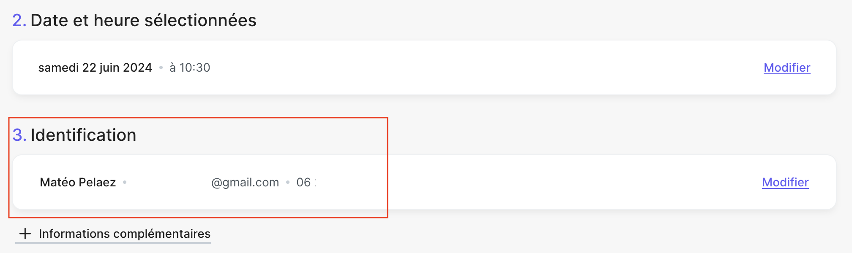Click the dot separator after Matéo Pelaez
This screenshot has height=253, width=852.
(125, 182)
